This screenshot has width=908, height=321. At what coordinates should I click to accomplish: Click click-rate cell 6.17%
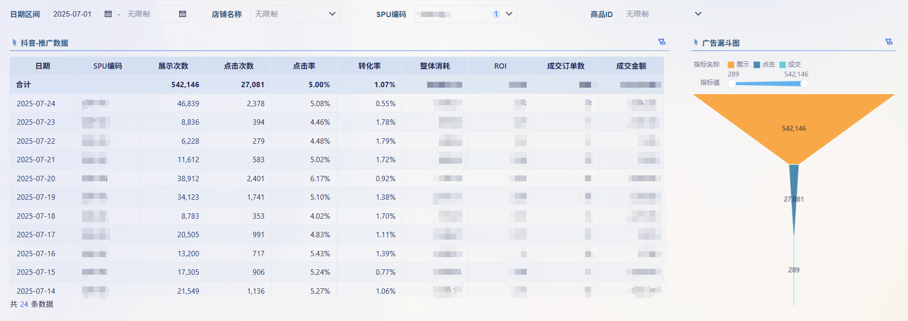click(x=320, y=178)
